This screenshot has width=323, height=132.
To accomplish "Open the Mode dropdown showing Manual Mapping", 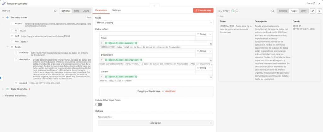I will 154,23.
